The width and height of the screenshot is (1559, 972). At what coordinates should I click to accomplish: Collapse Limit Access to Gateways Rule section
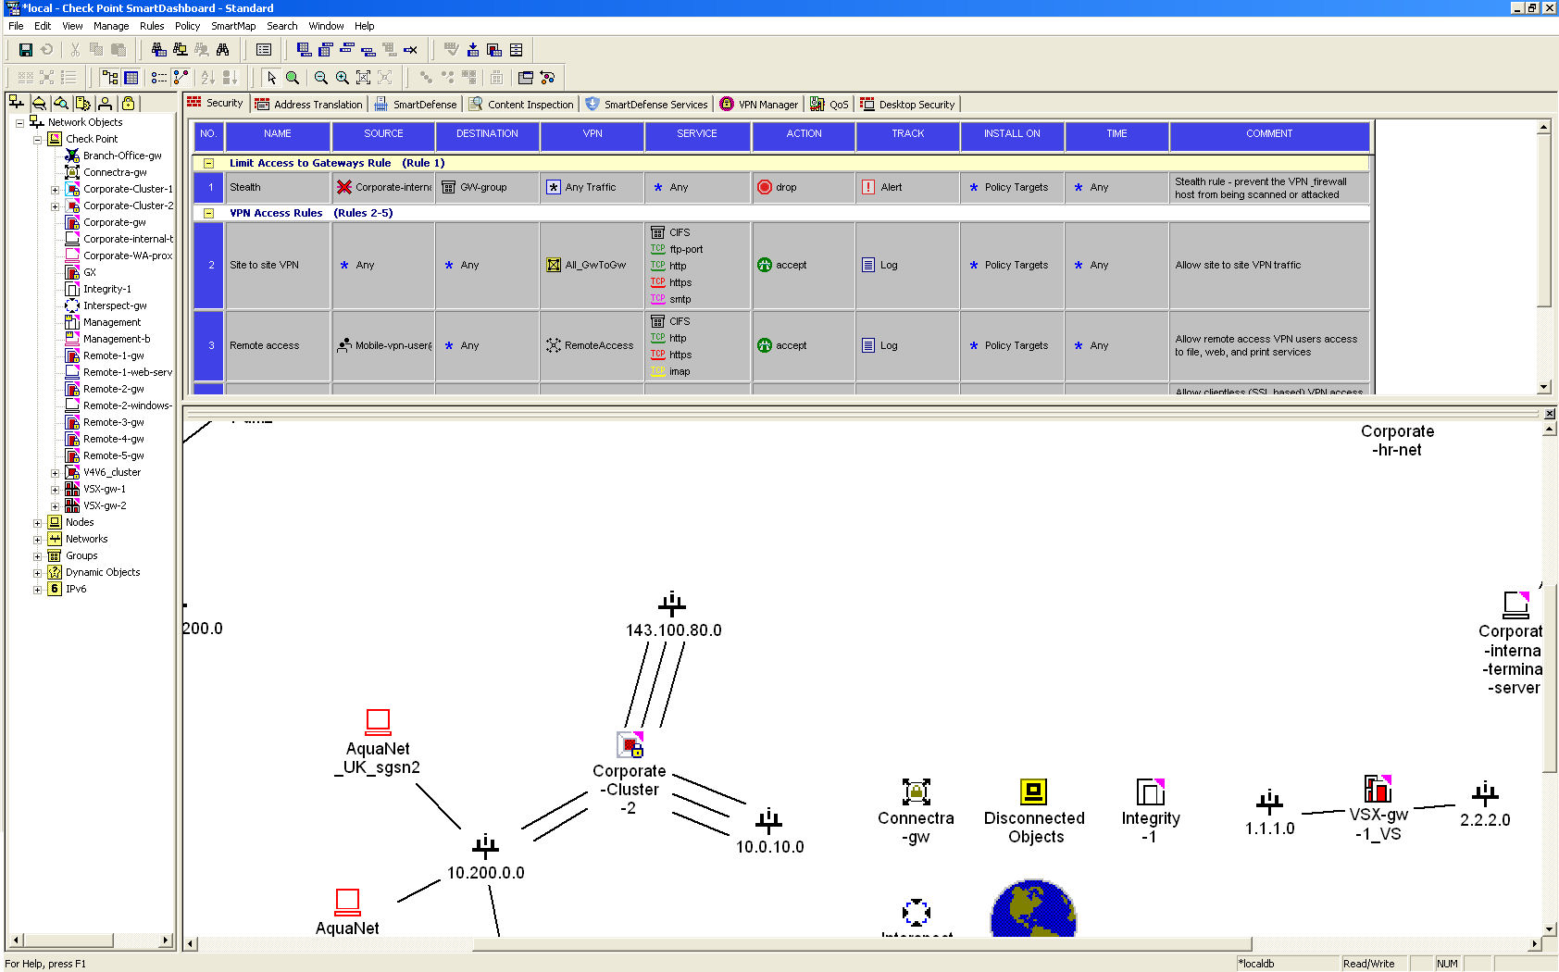pos(208,163)
